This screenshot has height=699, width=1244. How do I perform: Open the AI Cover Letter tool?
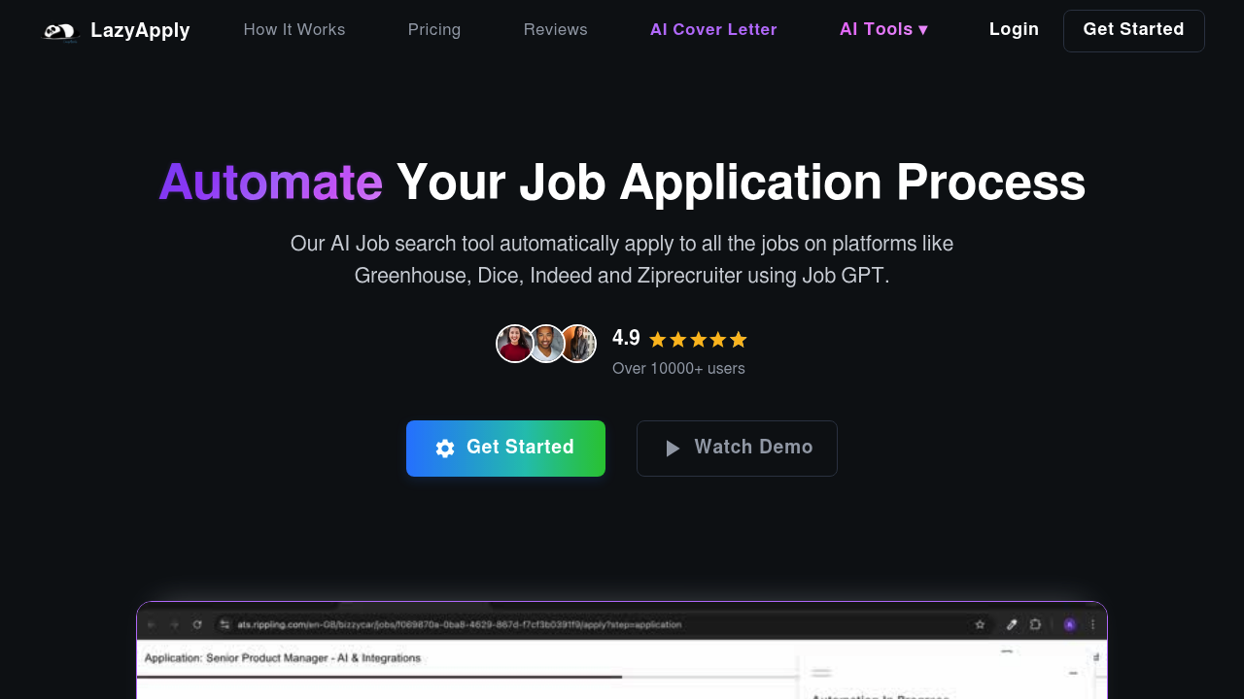(713, 30)
